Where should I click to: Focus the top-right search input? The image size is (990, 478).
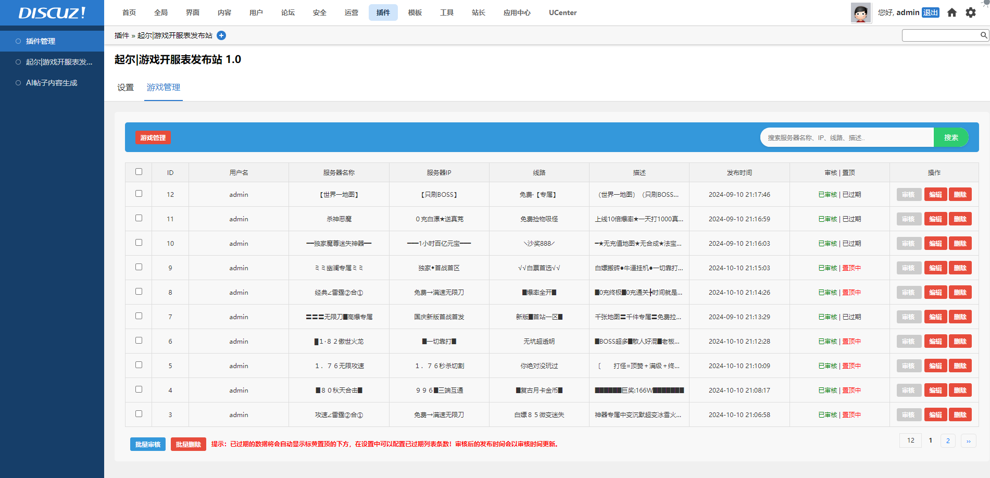(941, 35)
